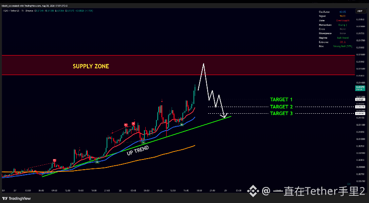369x203 pixels.
Task: Click the current price label 0.01370
Action: tap(360, 88)
